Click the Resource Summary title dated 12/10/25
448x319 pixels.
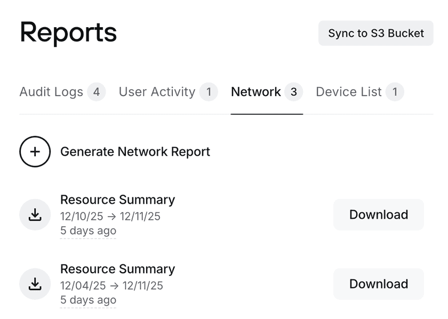[117, 200]
